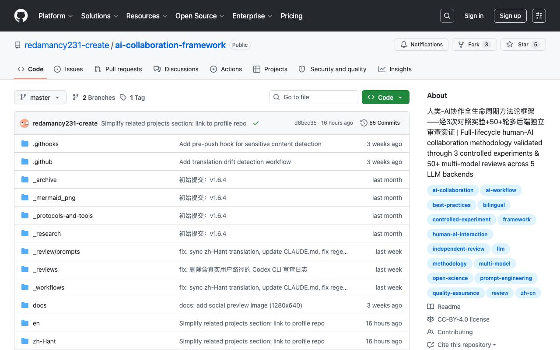Open the Actions tab
The image size is (560, 350).
[x=226, y=69]
